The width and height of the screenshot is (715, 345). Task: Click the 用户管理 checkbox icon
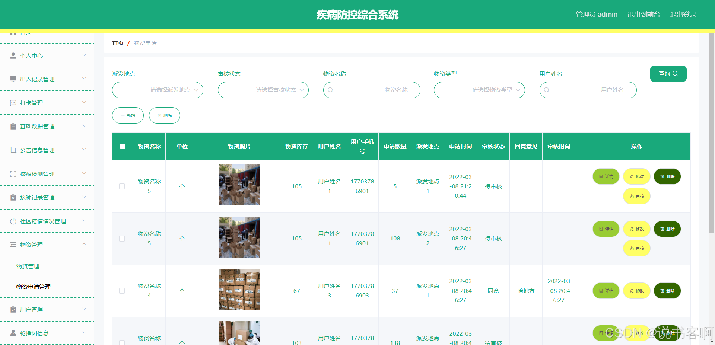pos(13,309)
